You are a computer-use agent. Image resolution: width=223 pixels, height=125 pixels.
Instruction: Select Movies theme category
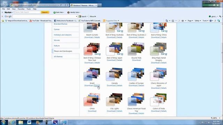(66, 40)
